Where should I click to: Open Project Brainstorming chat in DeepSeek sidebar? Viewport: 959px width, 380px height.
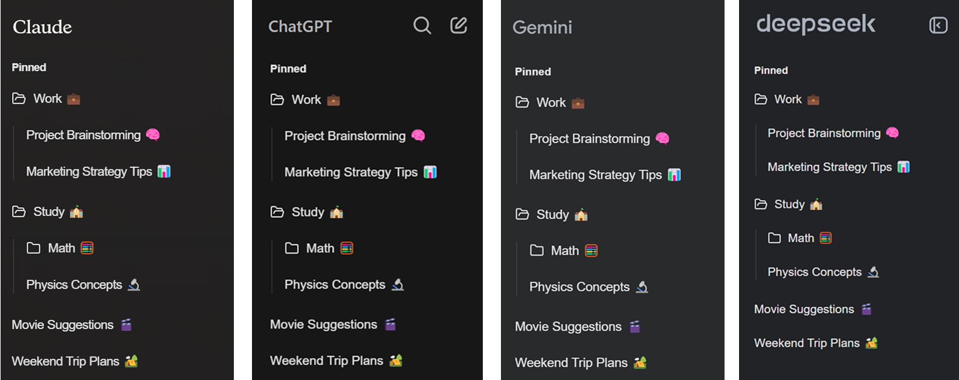[x=824, y=133]
